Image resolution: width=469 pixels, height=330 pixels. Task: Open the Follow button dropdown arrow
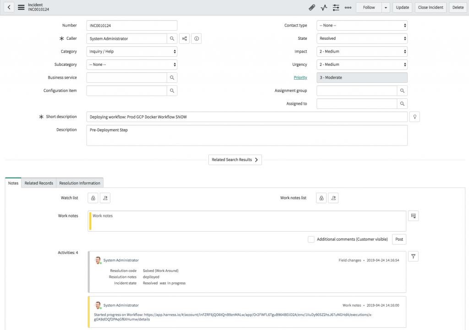point(386,7)
